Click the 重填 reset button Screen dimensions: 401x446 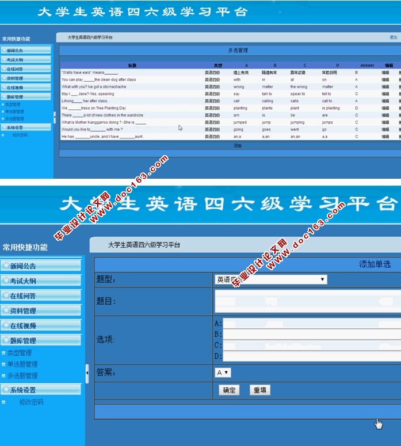[260, 390]
